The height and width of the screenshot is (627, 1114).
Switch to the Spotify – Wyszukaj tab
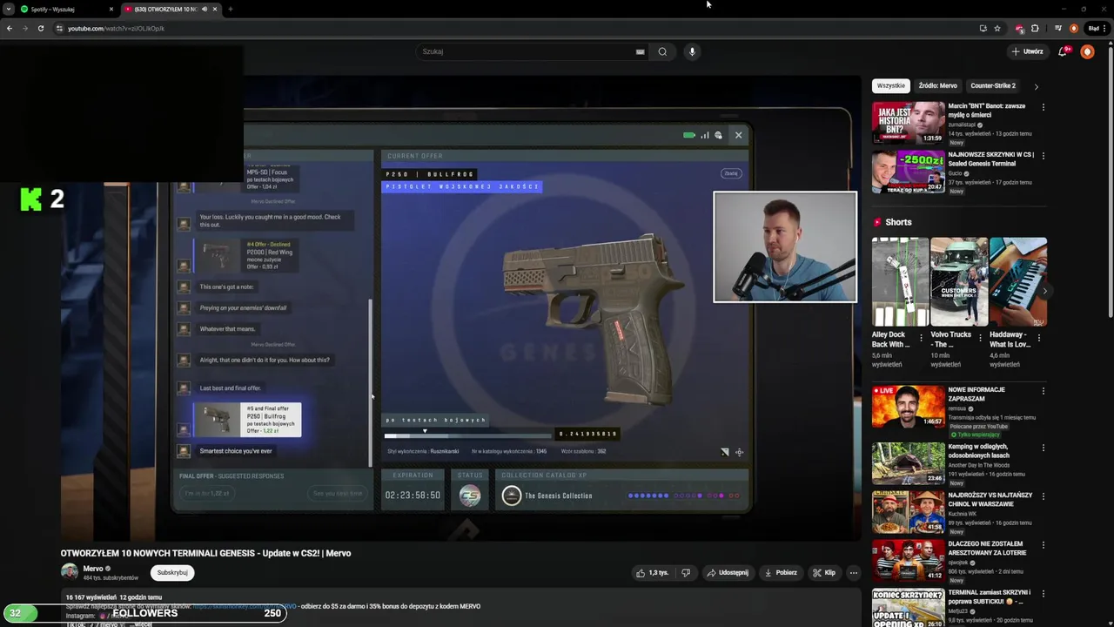(65, 9)
